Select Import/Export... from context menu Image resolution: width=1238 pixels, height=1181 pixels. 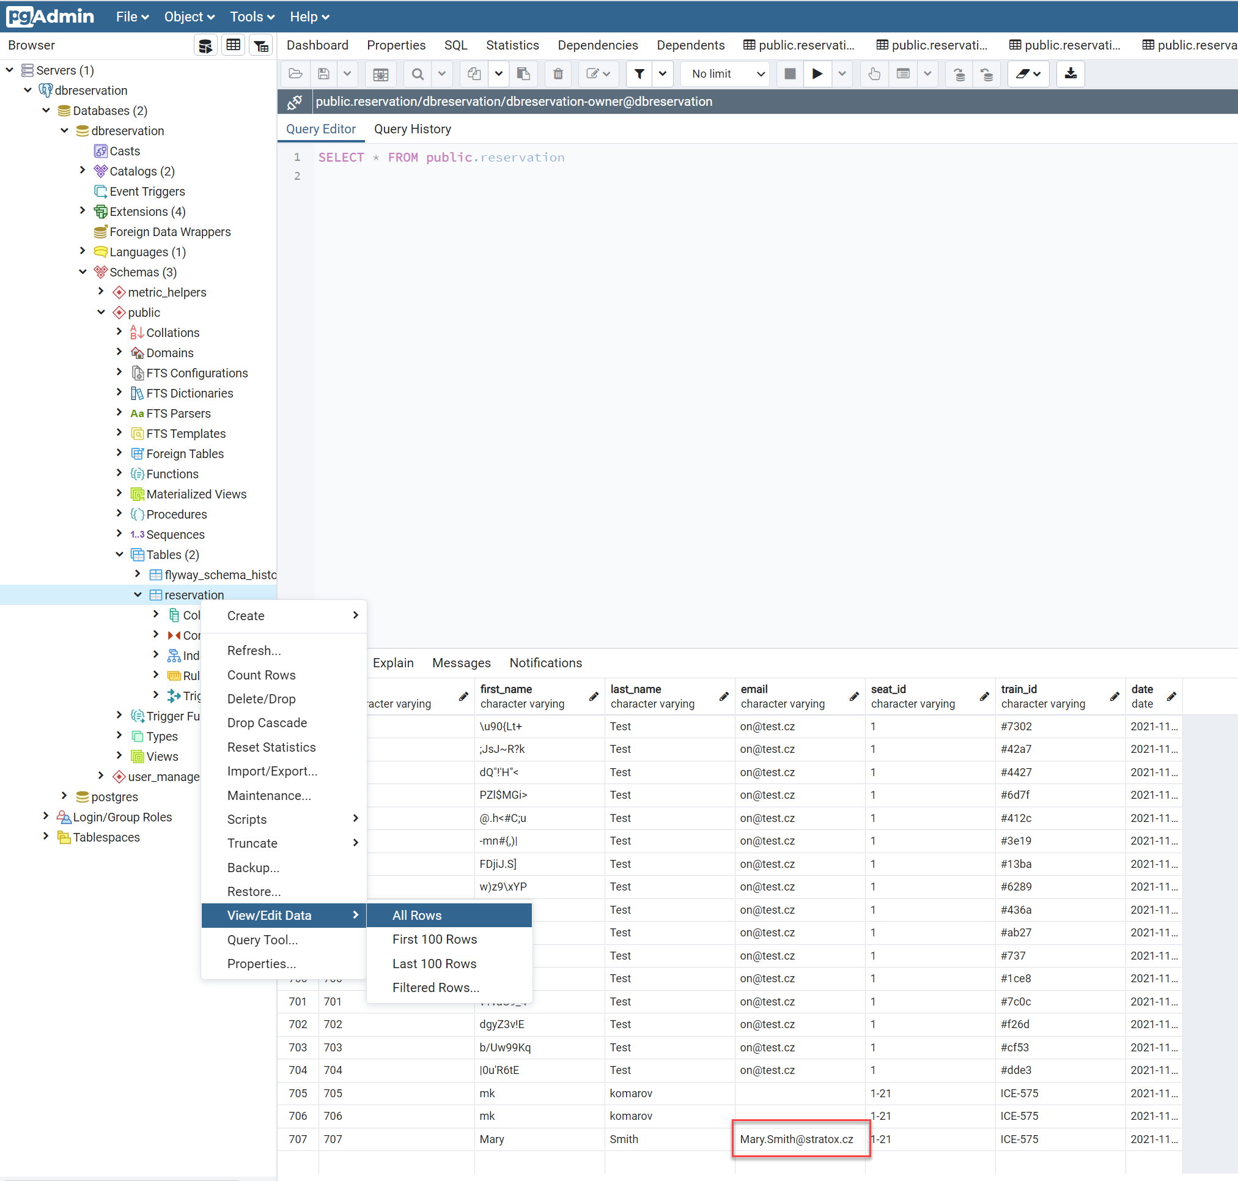[x=283, y=771]
